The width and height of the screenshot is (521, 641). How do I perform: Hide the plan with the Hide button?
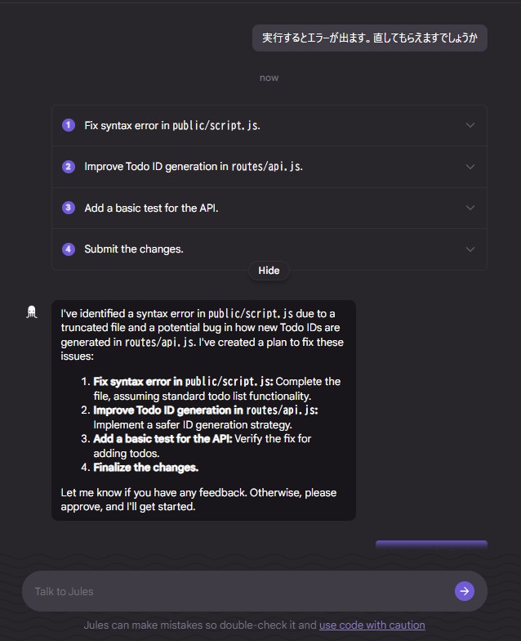269,271
